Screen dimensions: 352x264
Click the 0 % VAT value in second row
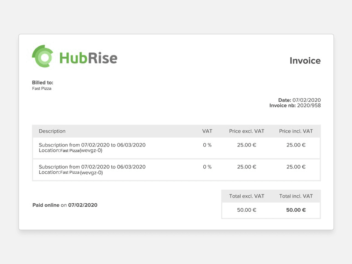click(207, 167)
